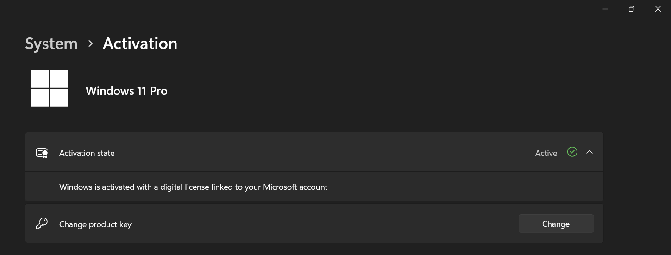Click the key icon beside Change product key
671x255 pixels.
pos(42,224)
